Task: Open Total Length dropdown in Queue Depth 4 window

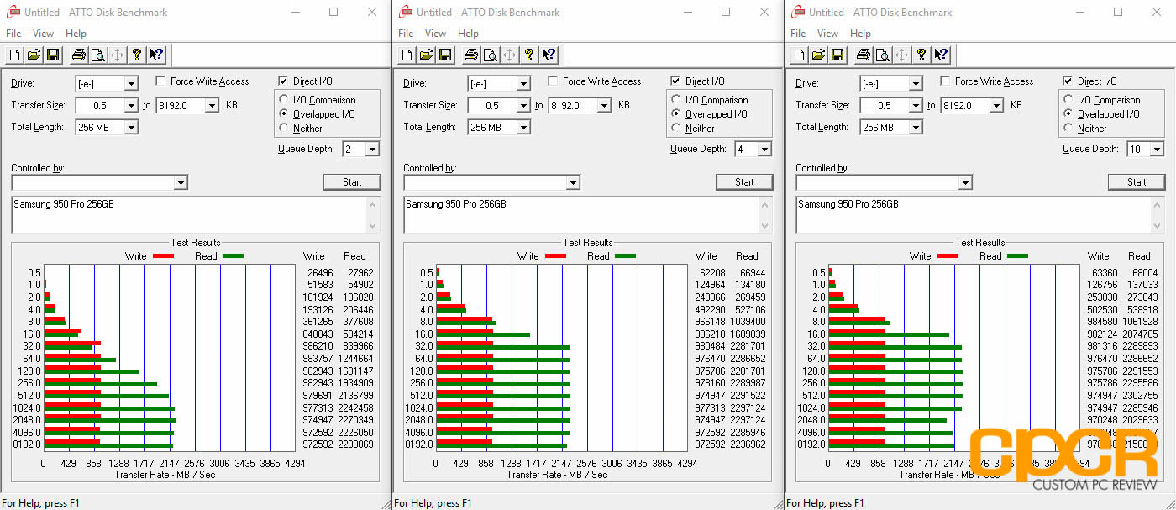Action: (523, 128)
